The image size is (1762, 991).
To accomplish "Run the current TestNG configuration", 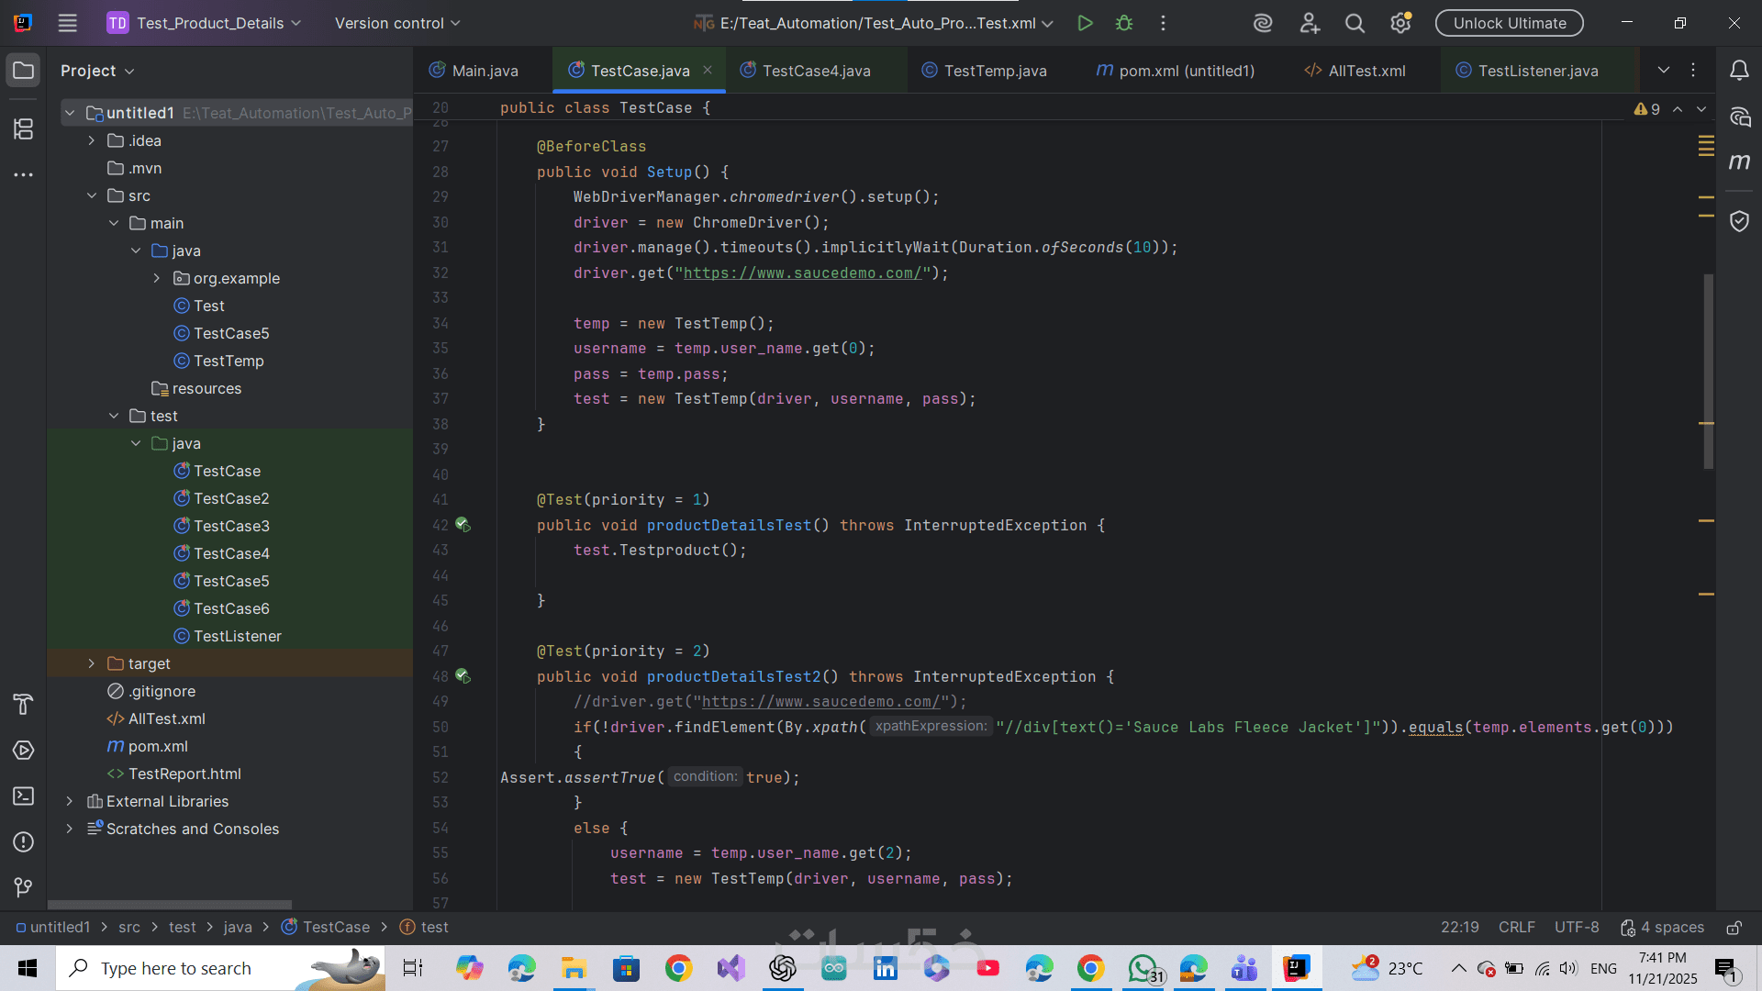I will pyautogui.click(x=1085, y=23).
